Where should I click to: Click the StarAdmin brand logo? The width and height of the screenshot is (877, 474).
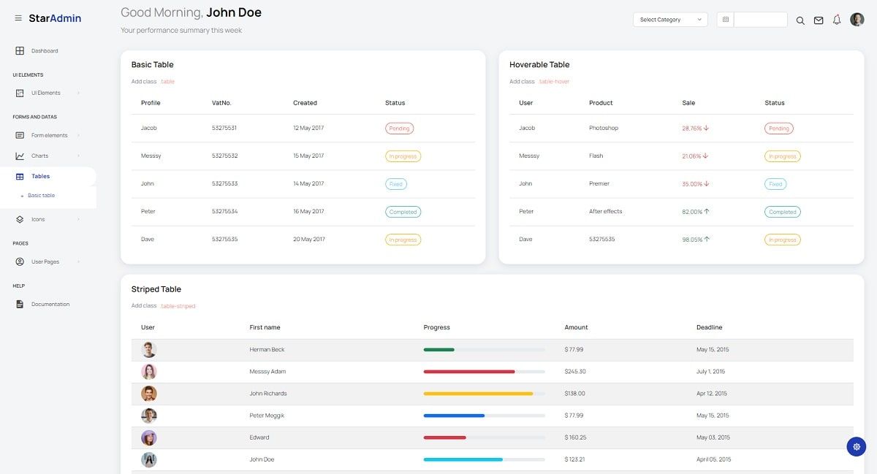(x=57, y=18)
